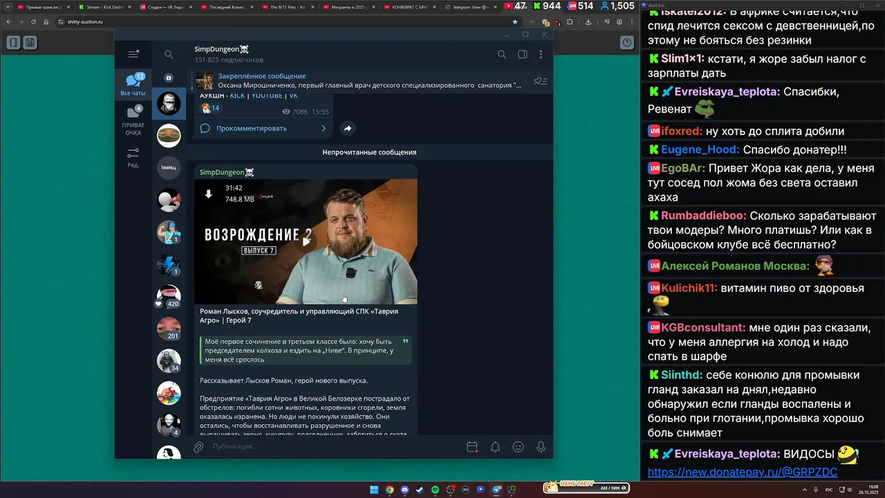Start voice message recording microphone
885x498 pixels.
(541, 447)
